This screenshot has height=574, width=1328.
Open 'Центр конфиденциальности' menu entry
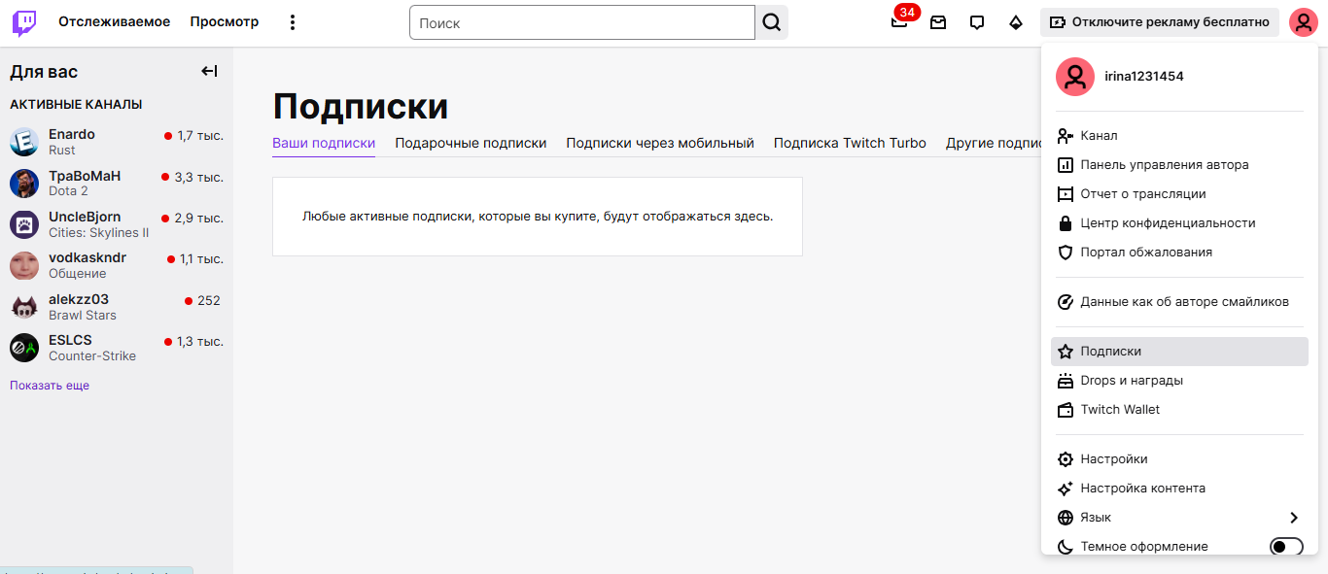tap(1168, 223)
